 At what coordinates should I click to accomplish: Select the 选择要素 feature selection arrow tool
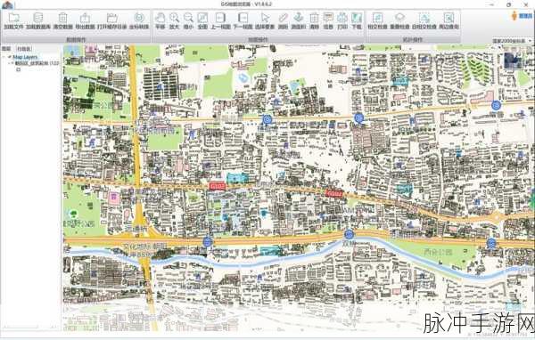(265, 20)
